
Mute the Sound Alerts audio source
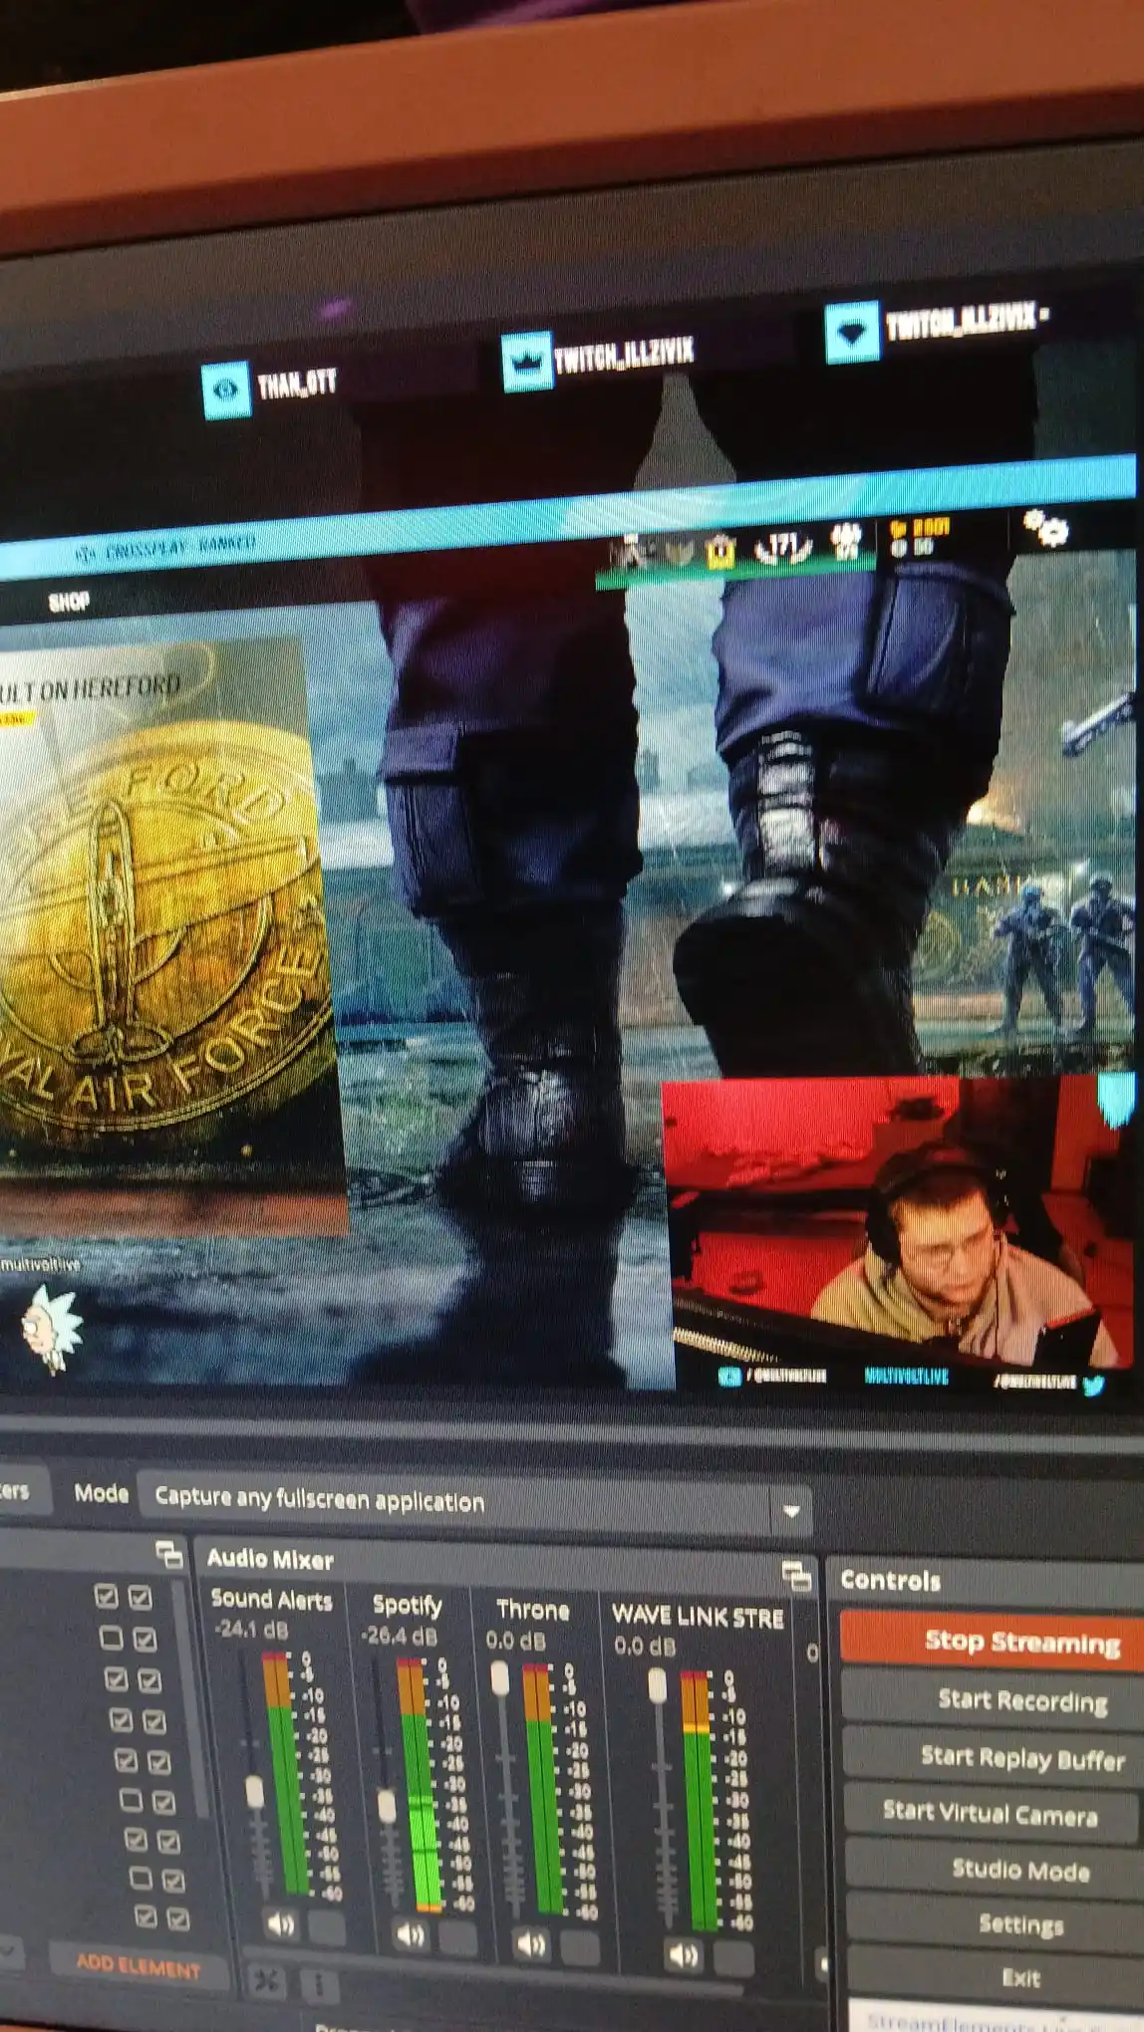pyautogui.click(x=282, y=1924)
